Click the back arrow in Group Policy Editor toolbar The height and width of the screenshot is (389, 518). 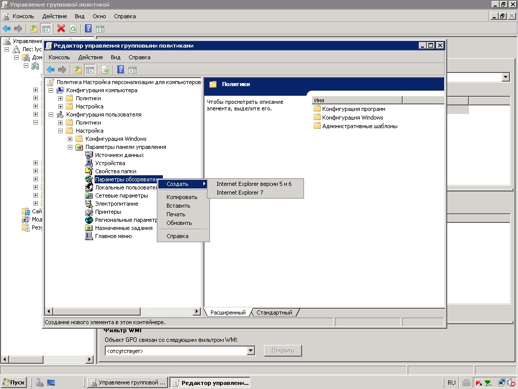tap(51, 70)
